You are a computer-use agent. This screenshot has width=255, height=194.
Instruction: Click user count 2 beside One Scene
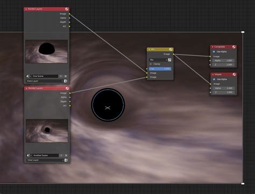click(61, 76)
